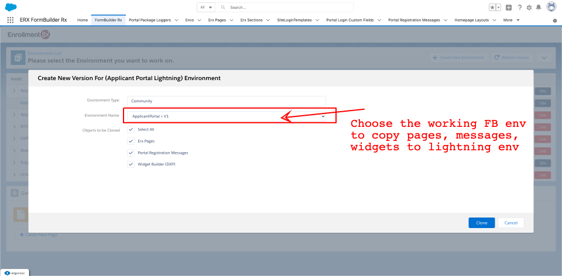Click the Cancel button
Image resolution: width=562 pixels, height=276 pixels.
(510, 223)
